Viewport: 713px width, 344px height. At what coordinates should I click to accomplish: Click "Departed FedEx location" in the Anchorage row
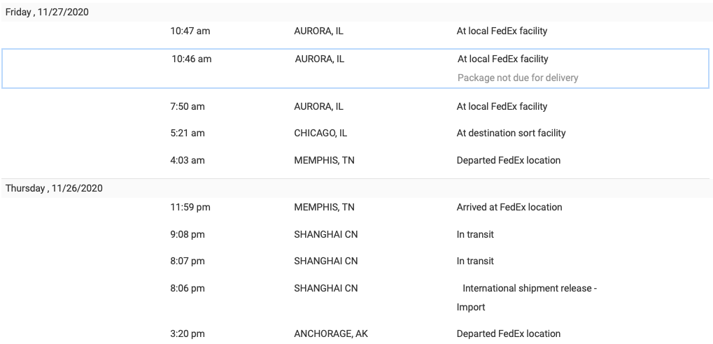pos(508,334)
